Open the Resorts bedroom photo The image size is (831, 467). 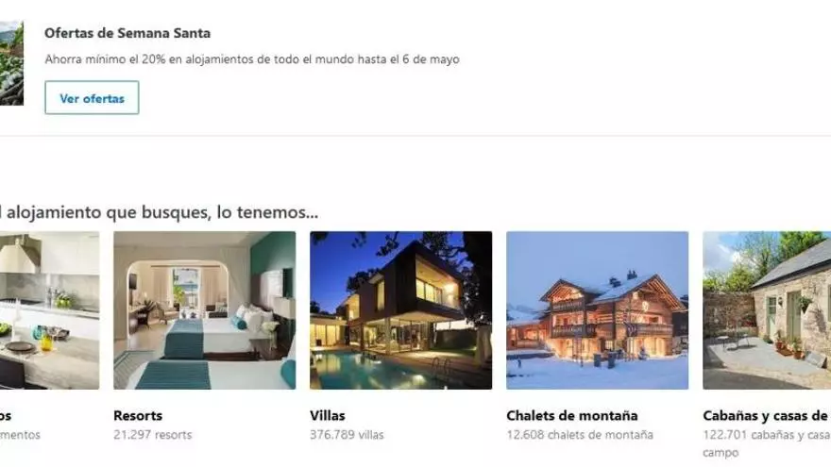click(205, 310)
